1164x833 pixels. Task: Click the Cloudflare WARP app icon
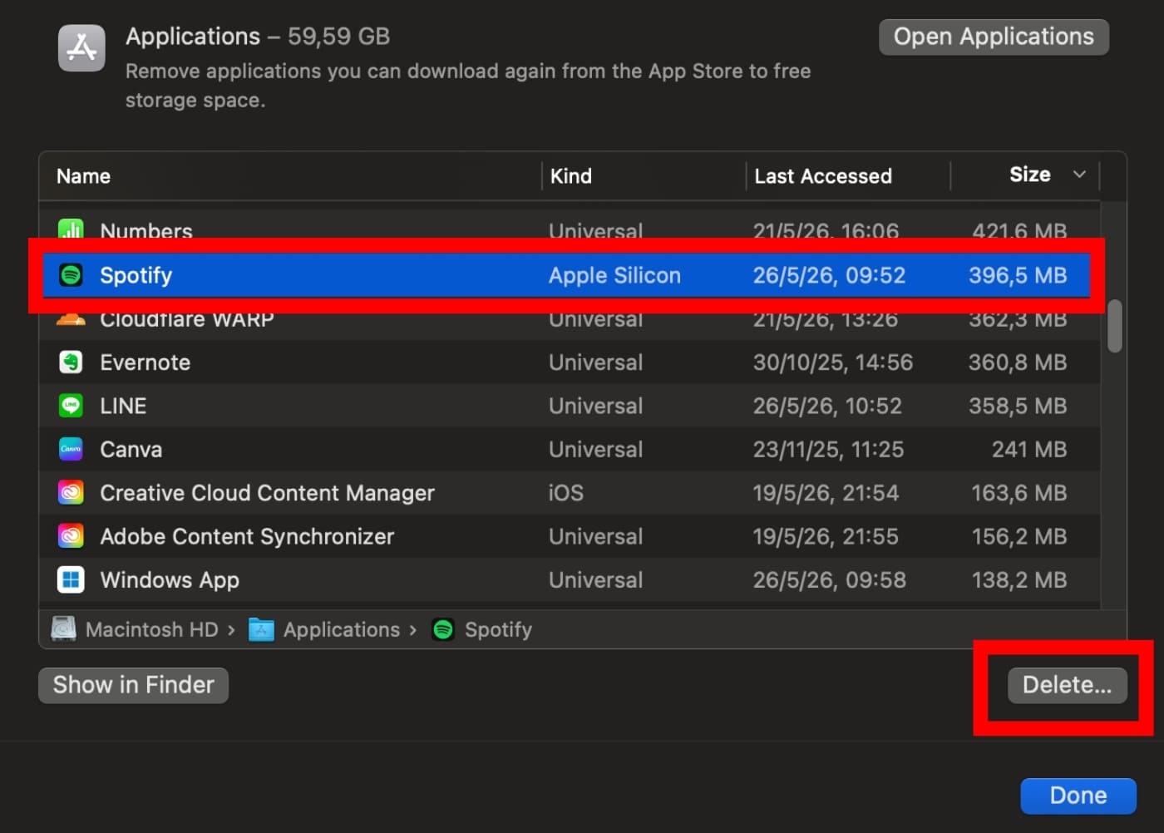71,318
